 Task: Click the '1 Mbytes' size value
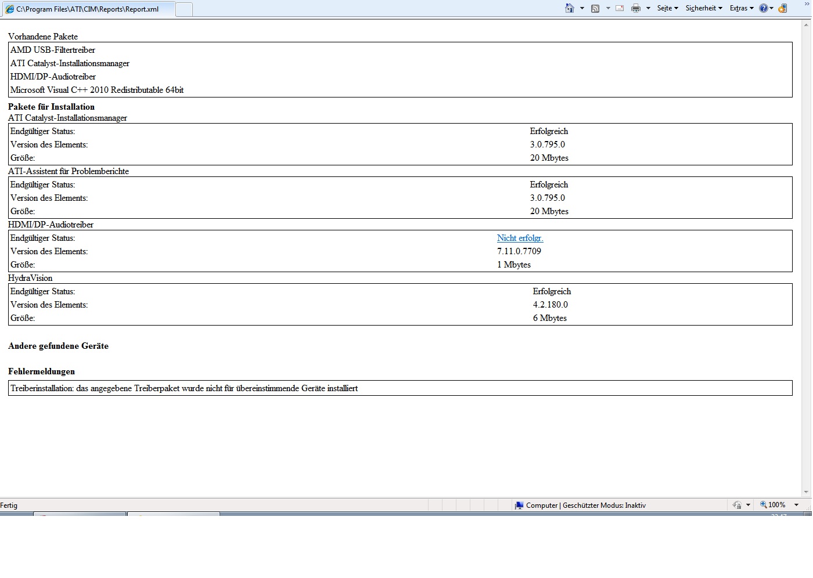click(x=514, y=265)
